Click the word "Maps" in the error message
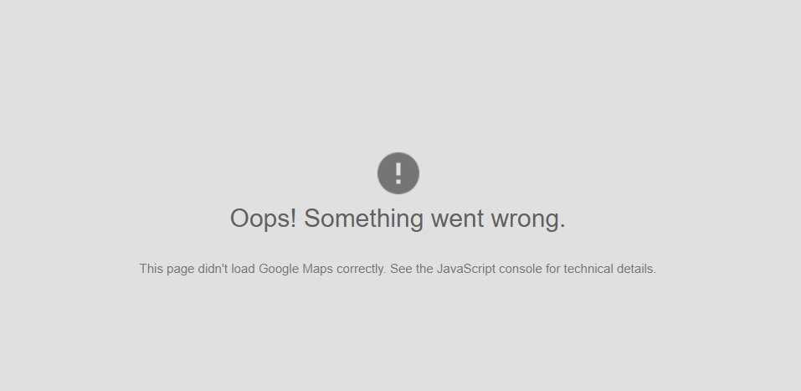The image size is (801, 391). point(318,270)
